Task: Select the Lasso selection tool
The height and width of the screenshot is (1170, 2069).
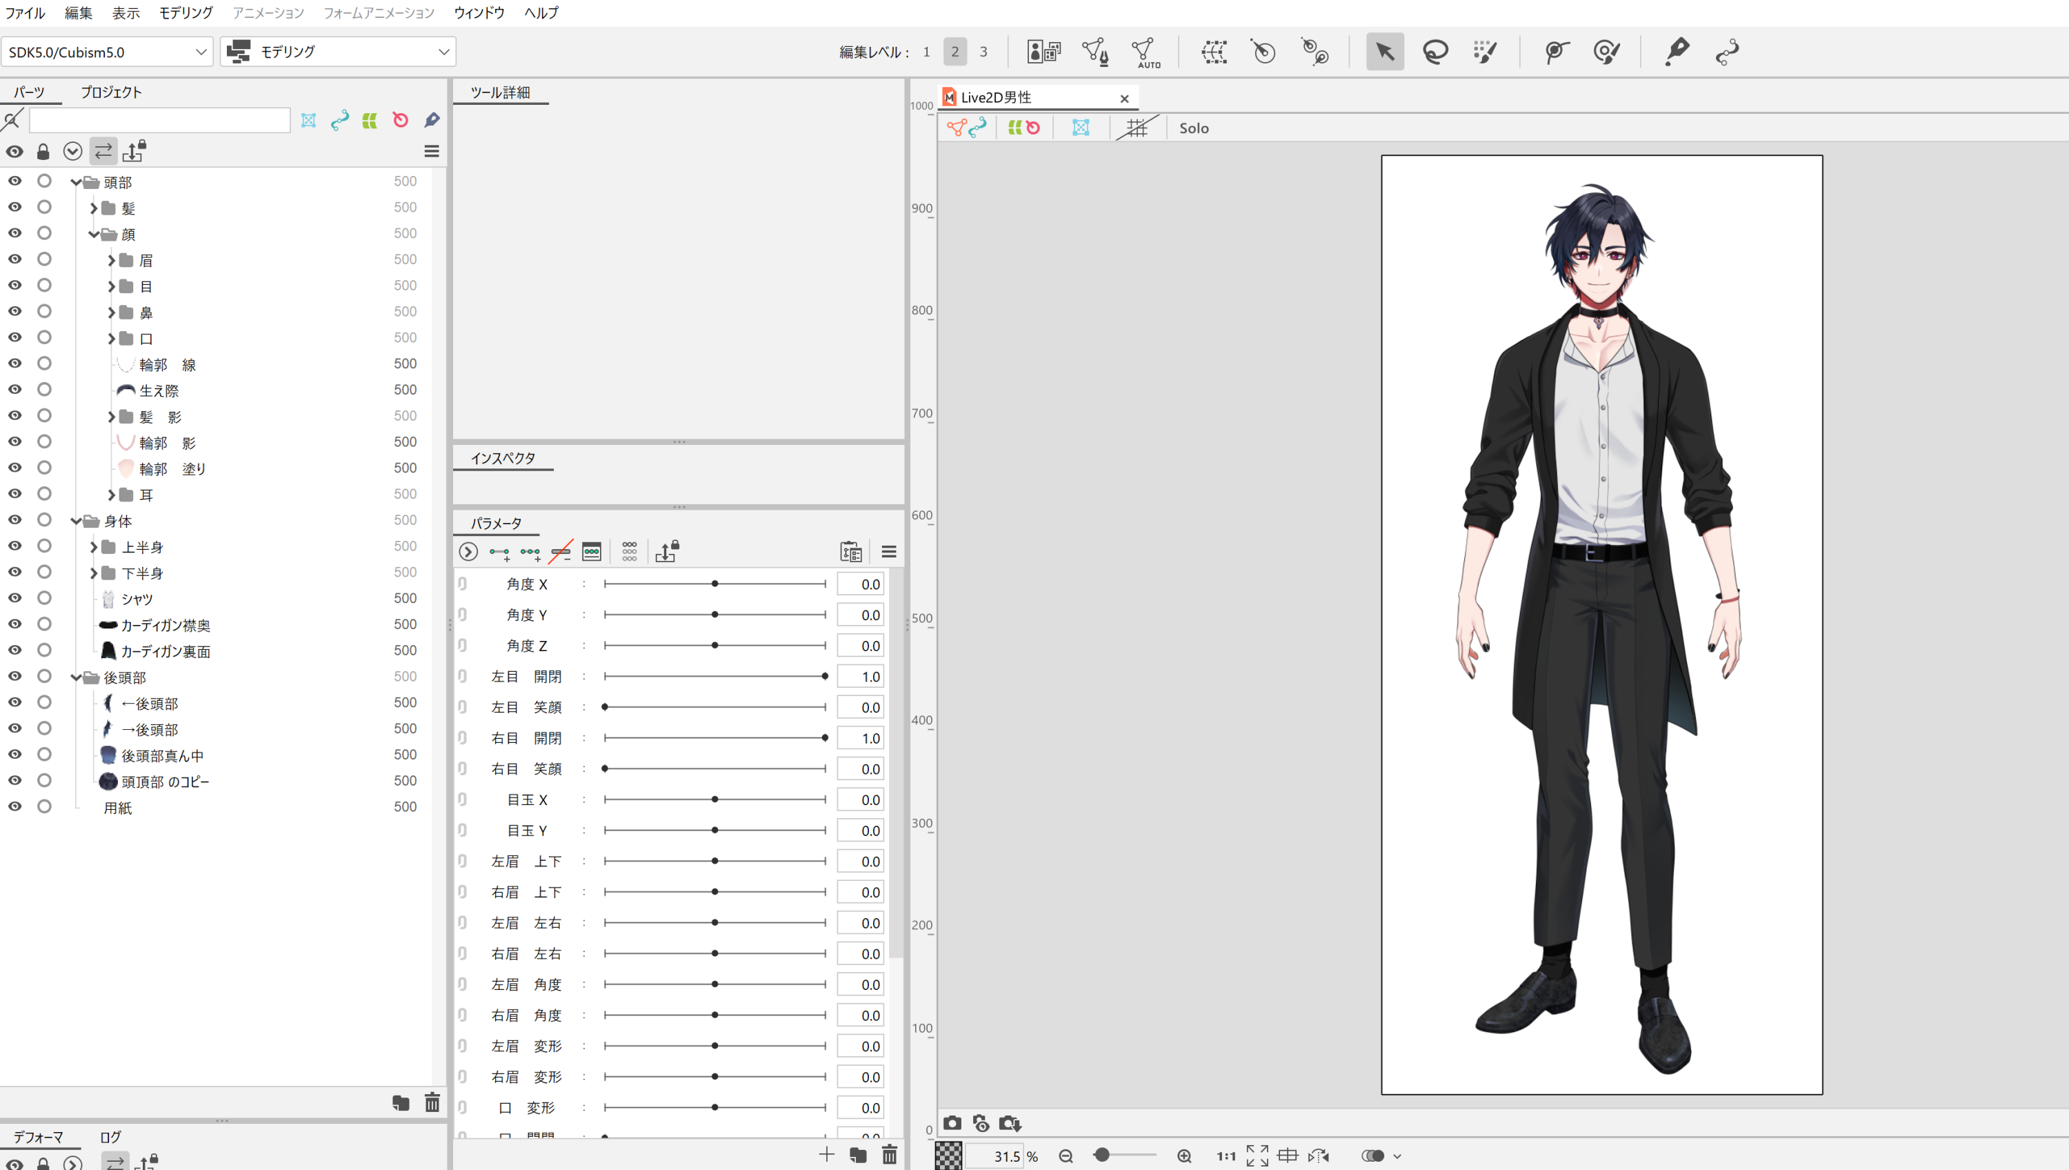Action: coord(1435,52)
